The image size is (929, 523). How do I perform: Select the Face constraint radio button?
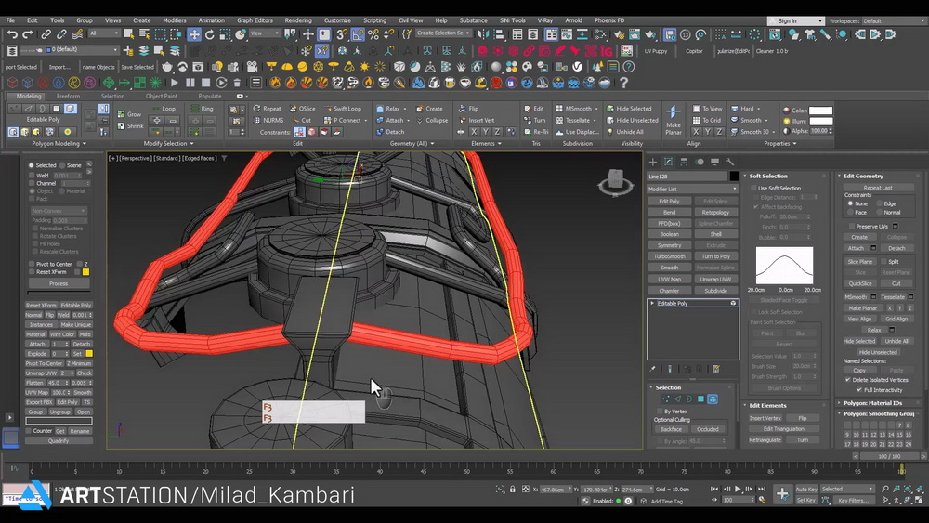tap(850, 212)
